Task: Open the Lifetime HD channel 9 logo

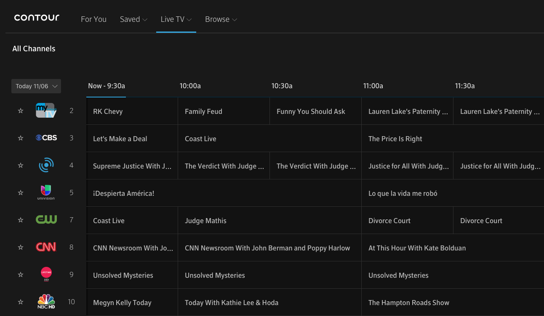Action: click(46, 274)
